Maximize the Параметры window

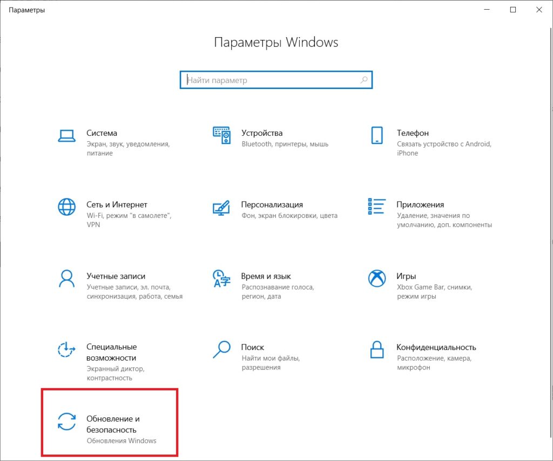(513, 10)
